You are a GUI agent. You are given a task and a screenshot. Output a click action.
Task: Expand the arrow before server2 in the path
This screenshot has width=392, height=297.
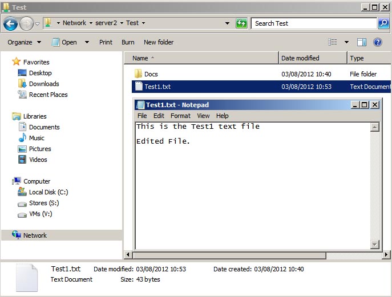click(x=91, y=23)
